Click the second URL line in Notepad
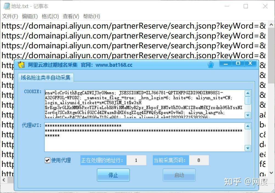Image resolution: width=275 pixels, height=193 pixels. pos(134,36)
